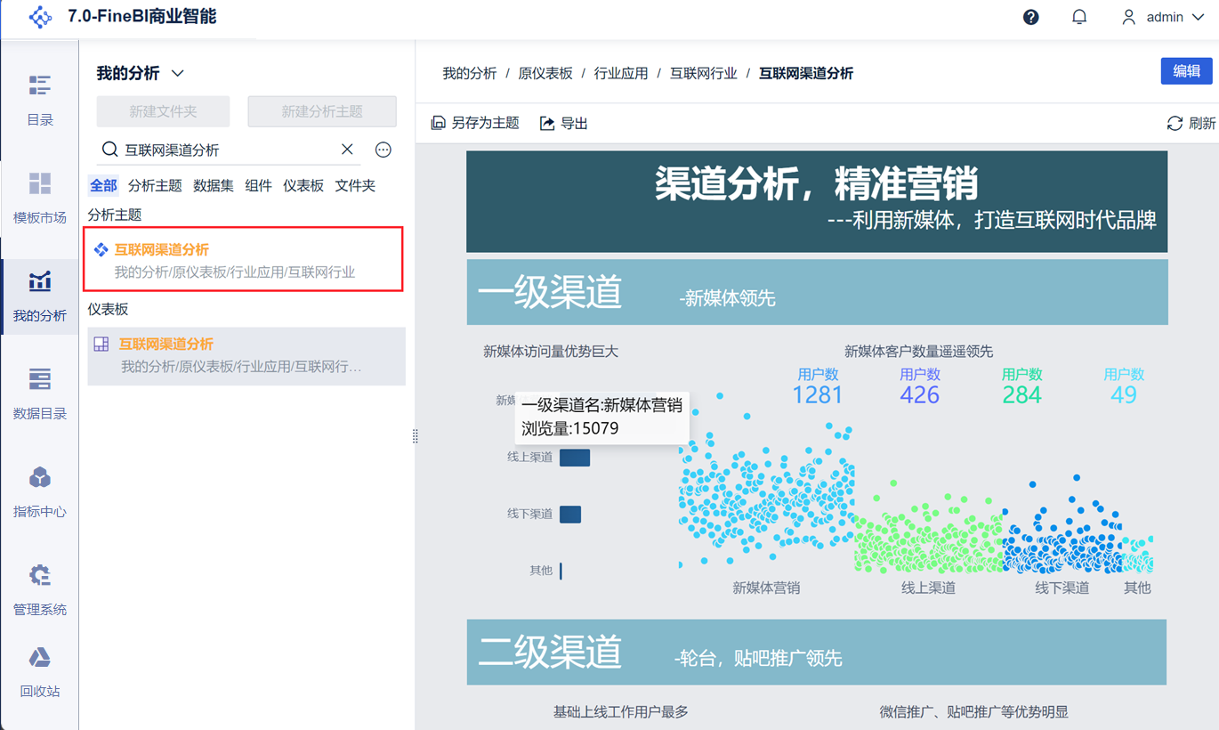The height and width of the screenshot is (730, 1219).
Task: Open the notifications bell
Action: pyautogui.click(x=1079, y=17)
